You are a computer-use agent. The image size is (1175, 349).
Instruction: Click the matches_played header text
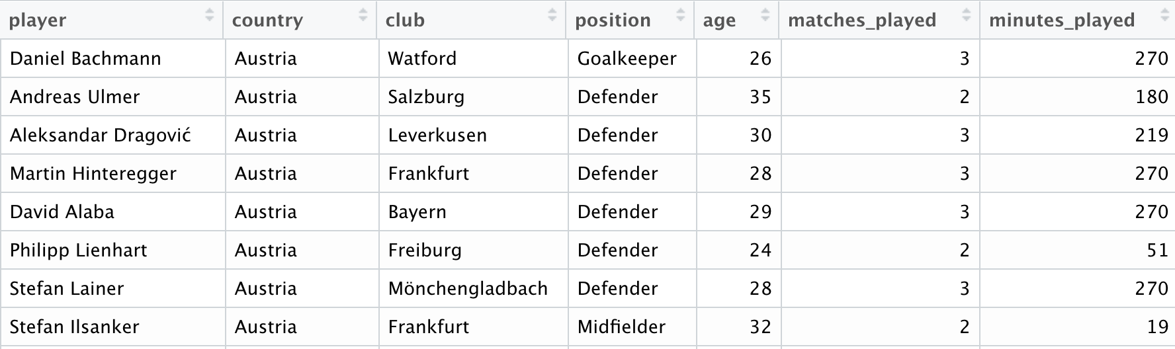(x=862, y=20)
